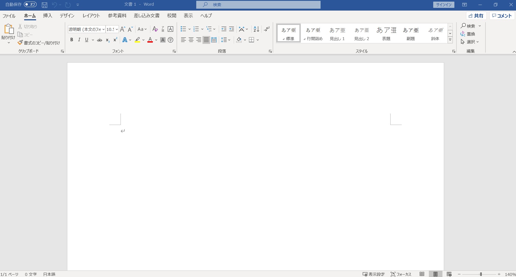Click the Replace (置換) icon

pyautogui.click(x=463, y=34)
